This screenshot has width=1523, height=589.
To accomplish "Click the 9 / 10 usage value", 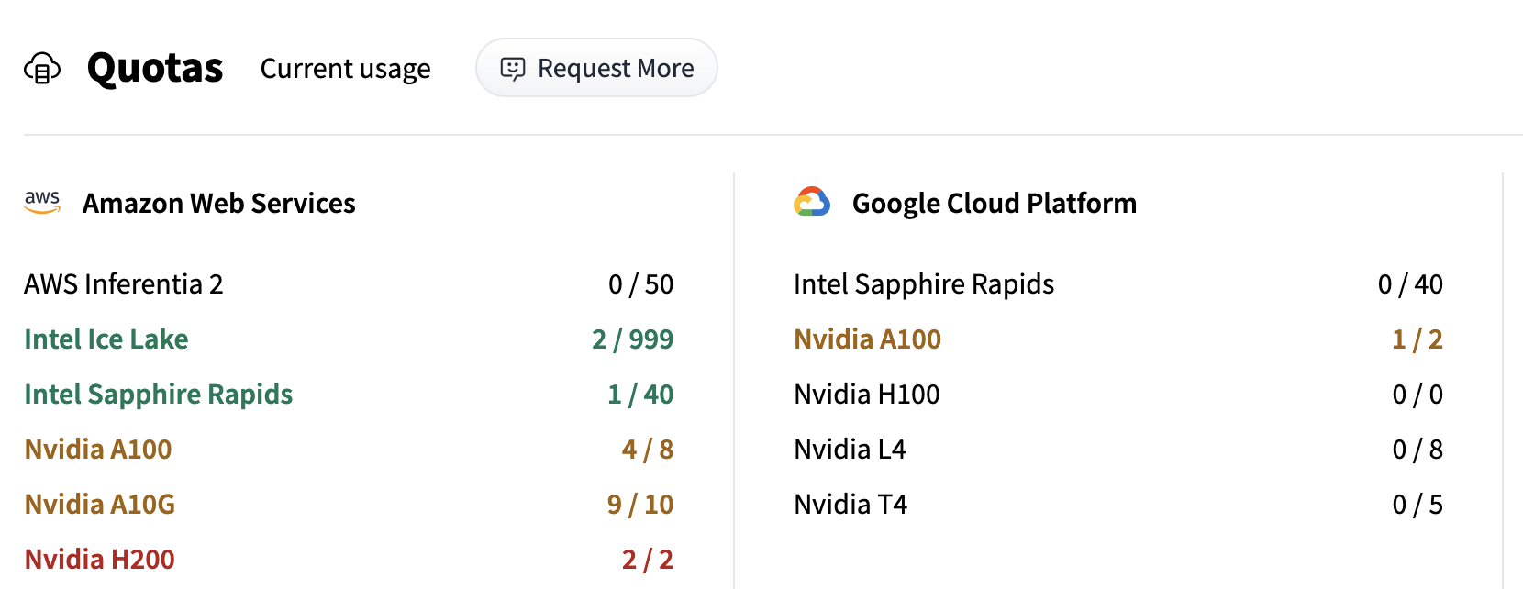I will point(639,505).
